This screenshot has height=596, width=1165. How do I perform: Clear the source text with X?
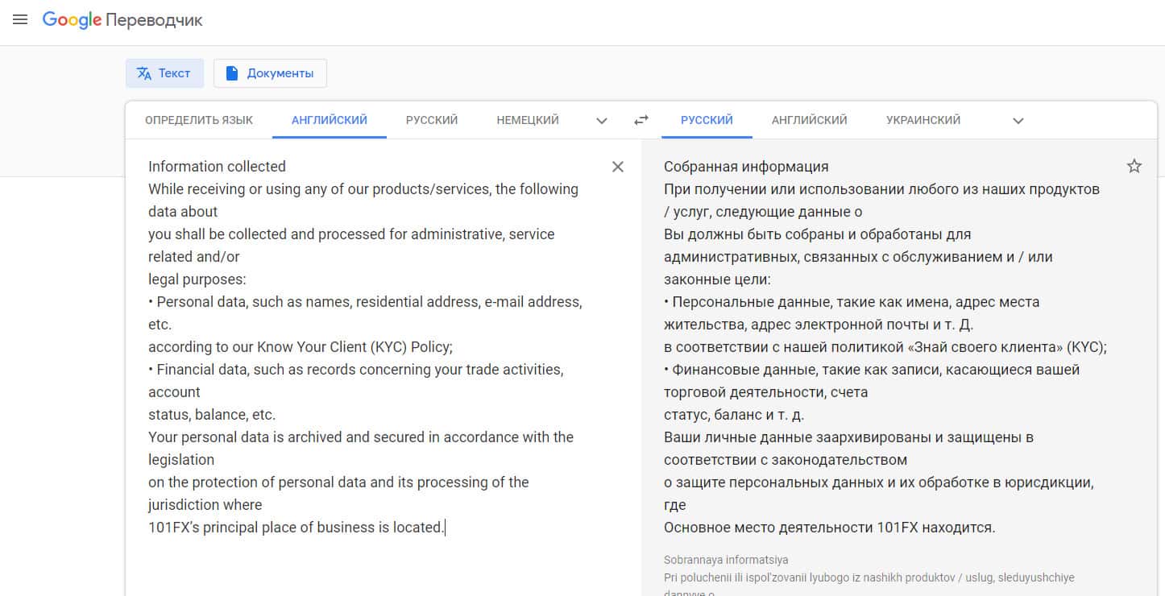[618, 167]
